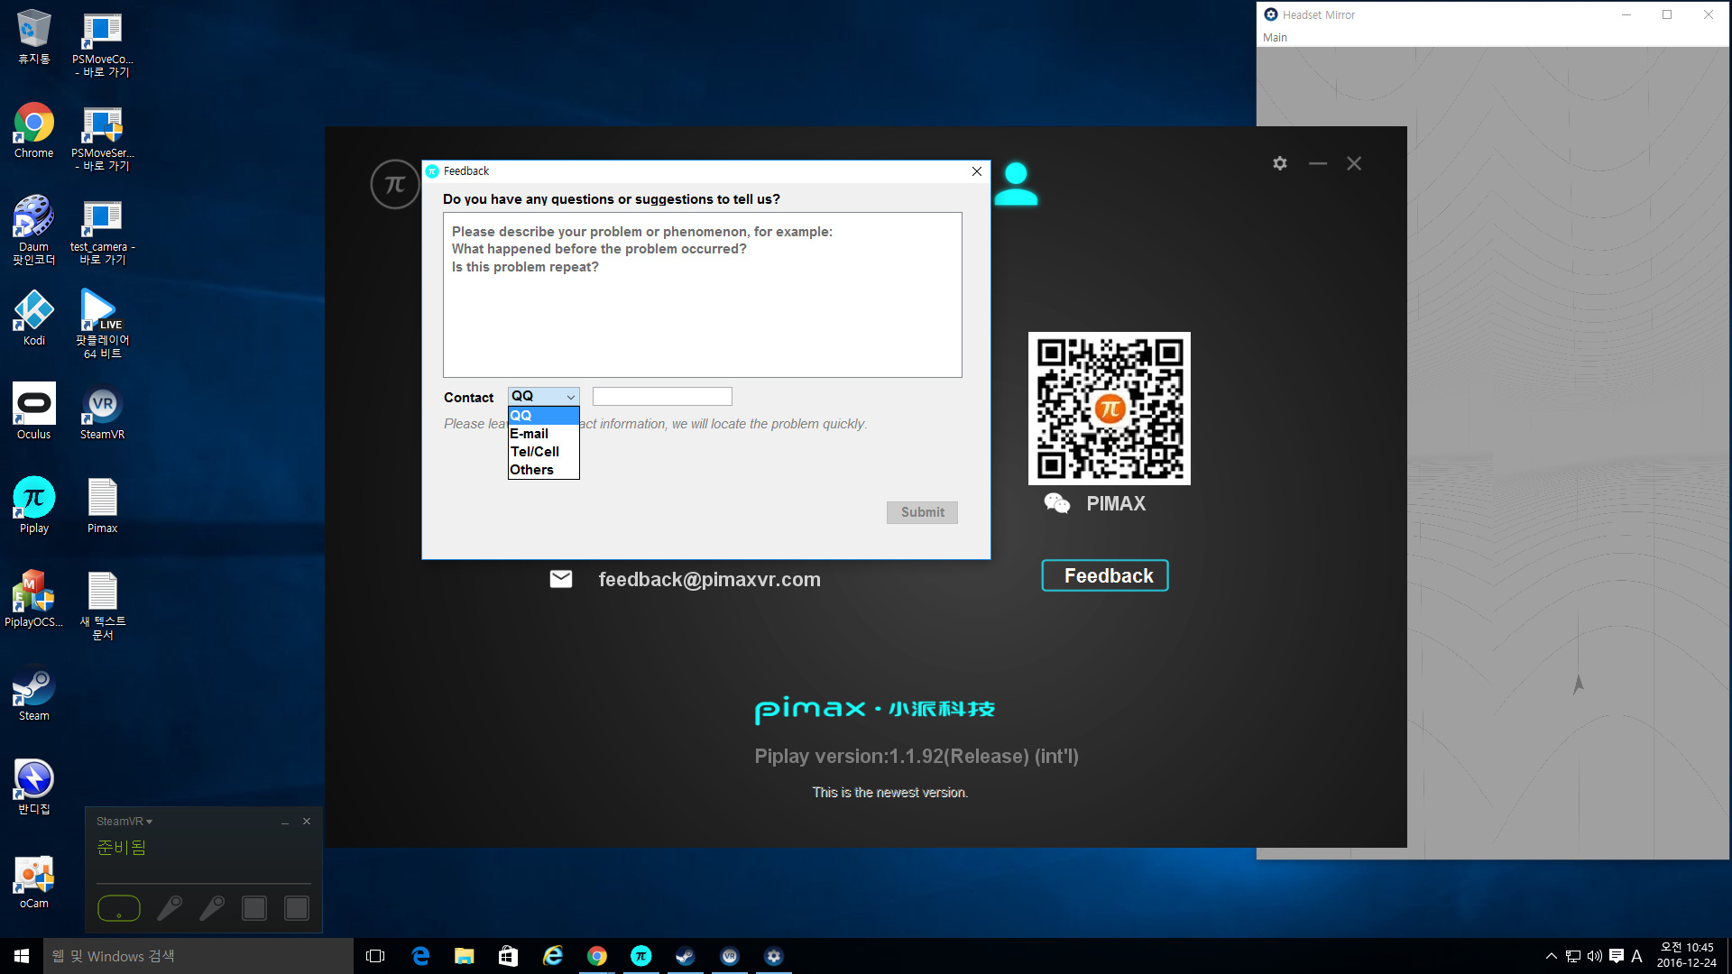Open the Contact type dropdown
This screenshot has width=1732, height=974.
pyautogui.click(x=544, y=397)
